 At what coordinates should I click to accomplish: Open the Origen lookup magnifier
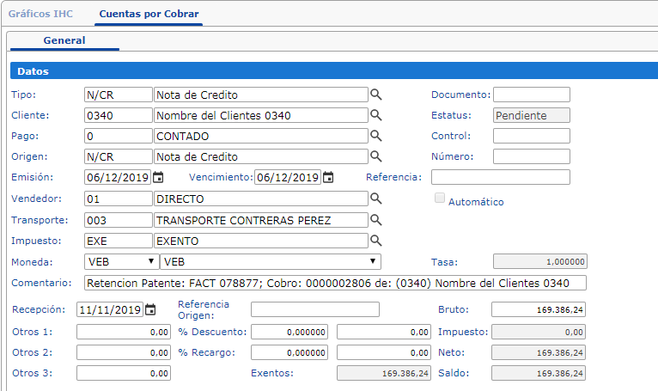point(375,156)
